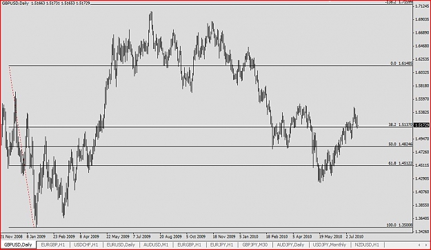Click the 2 Jul 2010 date label

click(354, 236)
